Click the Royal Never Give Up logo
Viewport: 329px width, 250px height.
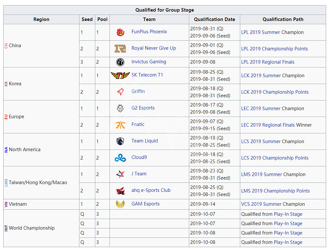pos(120,48)
